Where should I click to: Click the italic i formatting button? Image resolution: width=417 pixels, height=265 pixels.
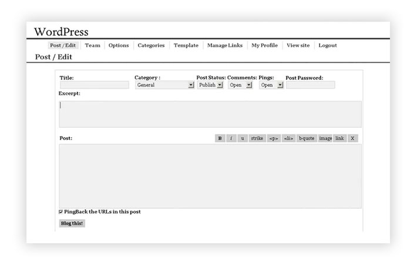(231, 138)
